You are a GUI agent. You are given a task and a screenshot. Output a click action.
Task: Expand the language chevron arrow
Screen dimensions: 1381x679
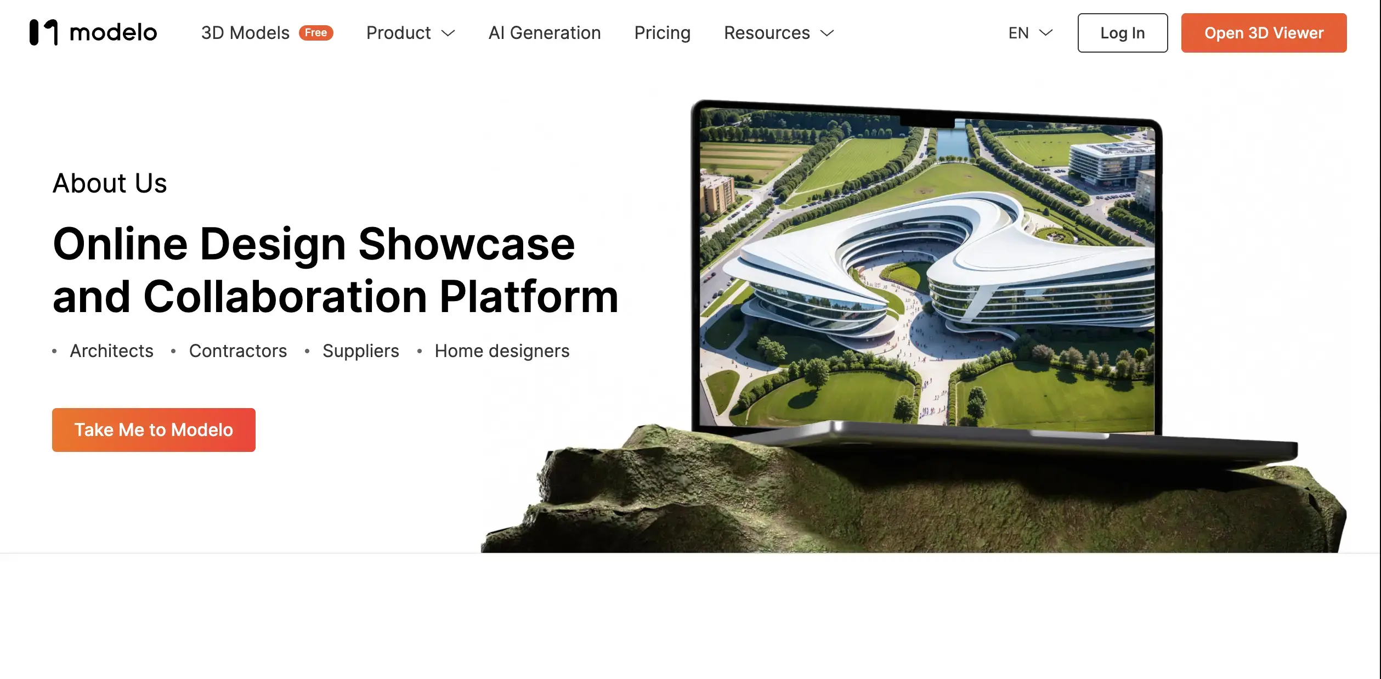pos(1046,33)
